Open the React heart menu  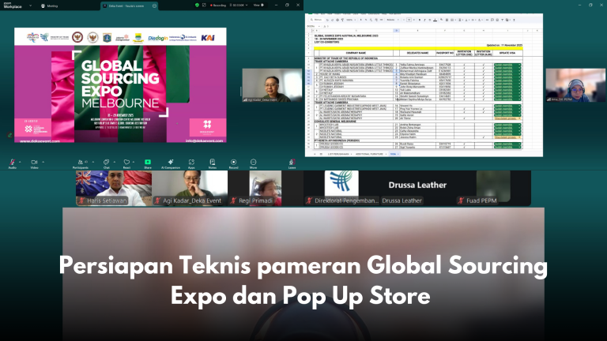coord(126,163)
